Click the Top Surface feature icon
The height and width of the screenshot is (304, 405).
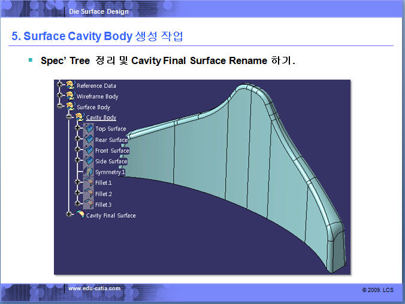[89, 129]
